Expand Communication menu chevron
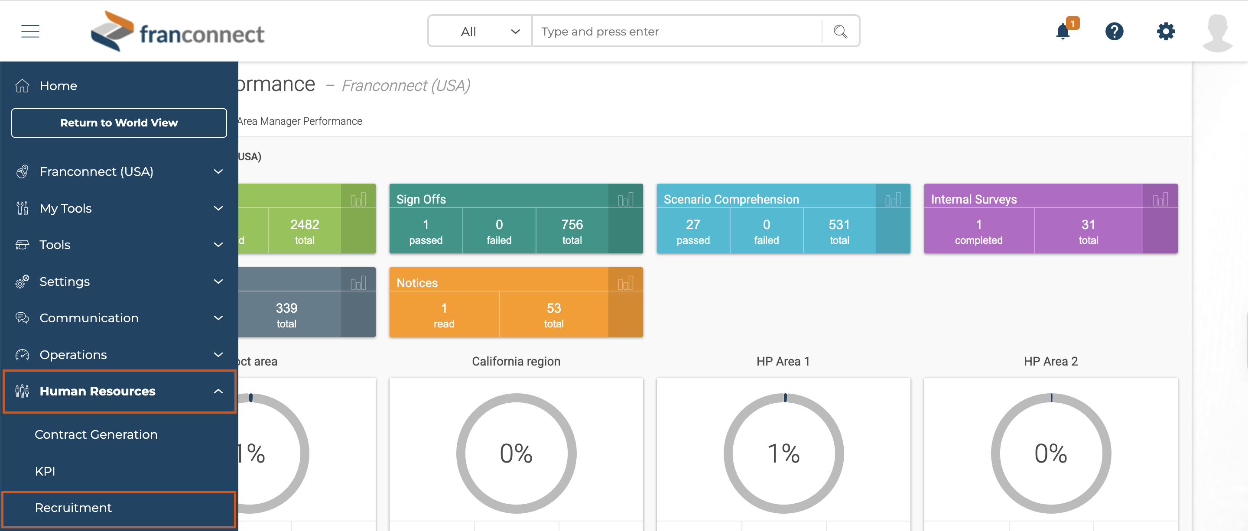The height and width of the screenshot is (531, 1248). tap(218, 318)
